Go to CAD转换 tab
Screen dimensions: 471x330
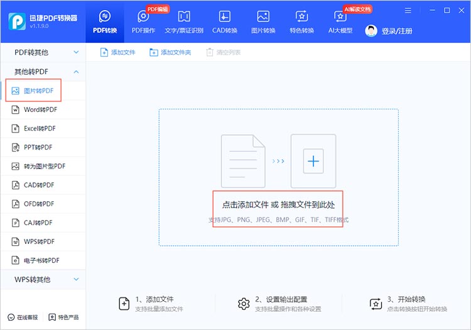click(225, 21)
